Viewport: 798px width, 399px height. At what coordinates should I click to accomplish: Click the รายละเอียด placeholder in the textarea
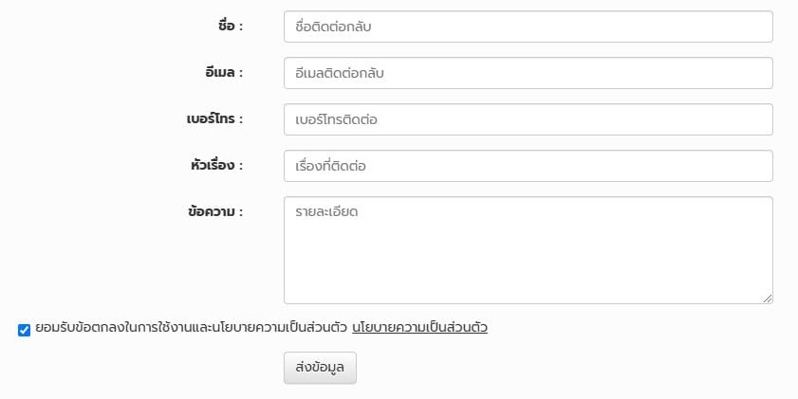tap(326, 211)
